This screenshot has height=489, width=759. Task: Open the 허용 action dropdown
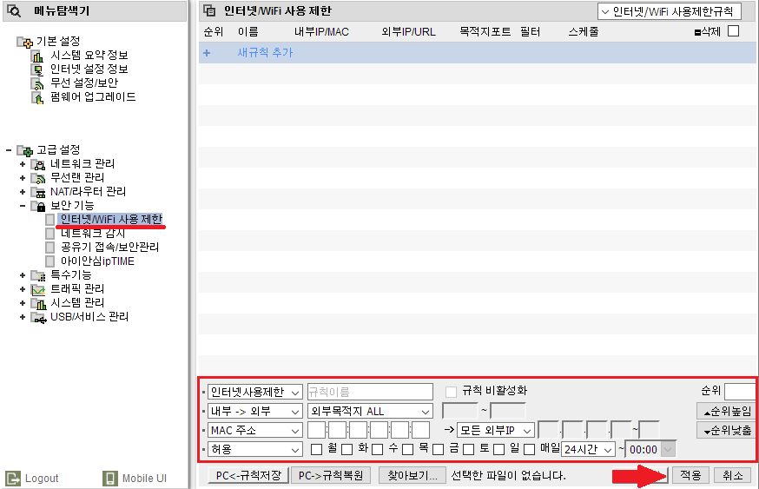tap(255, 449)
